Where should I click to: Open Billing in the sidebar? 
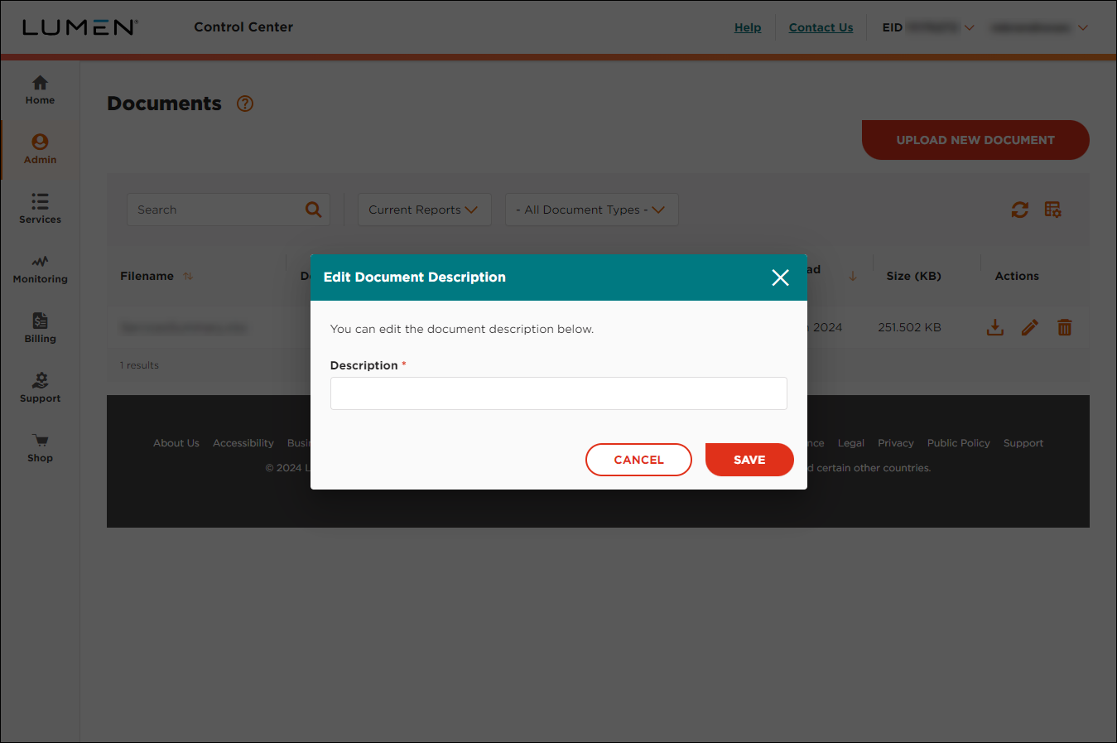point(40,329)
